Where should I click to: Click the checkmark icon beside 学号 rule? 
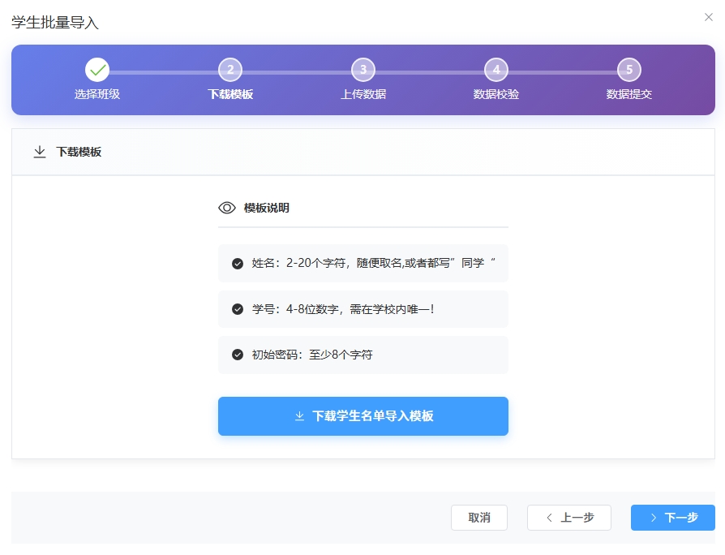click(x=237, y=309)
